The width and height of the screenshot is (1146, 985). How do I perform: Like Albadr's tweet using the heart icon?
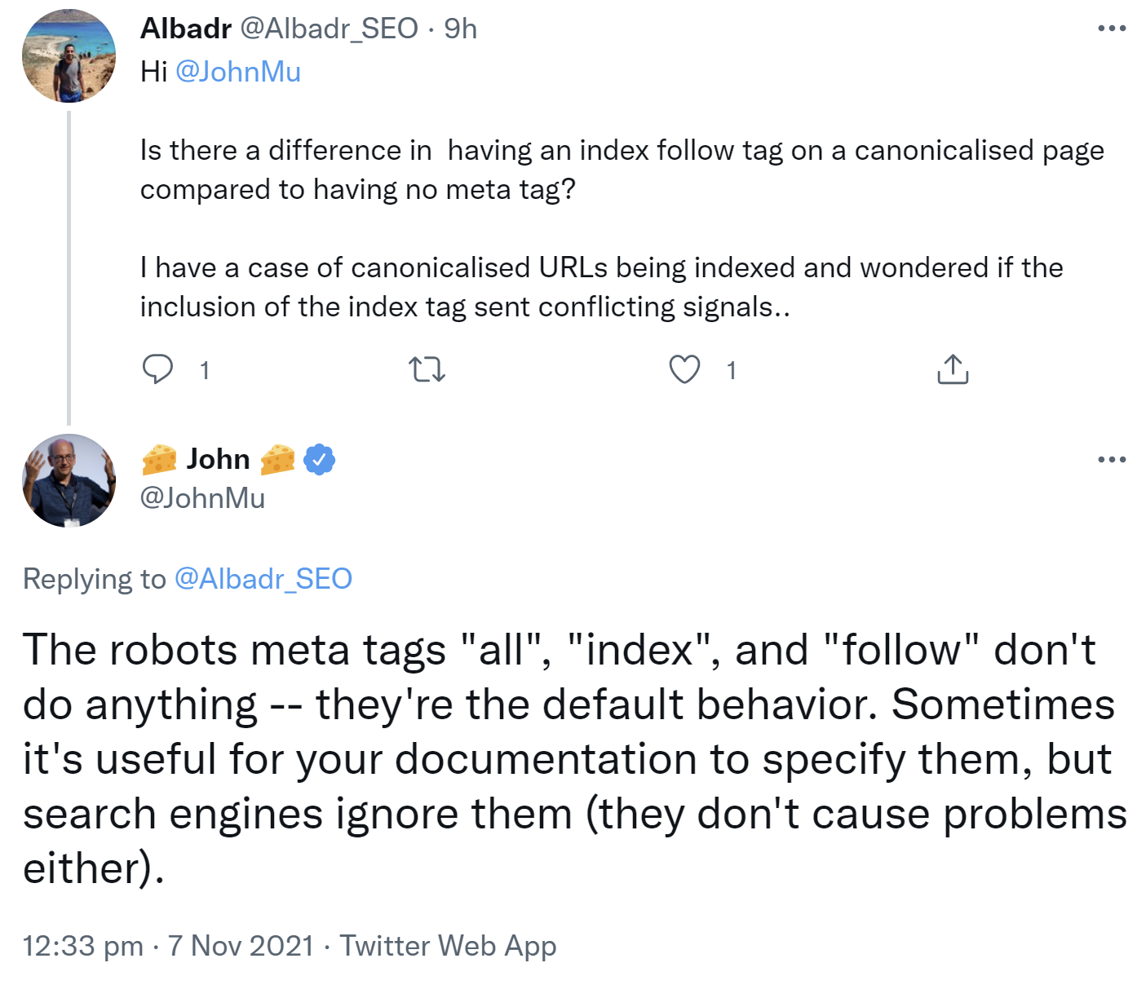pos(685,369)
